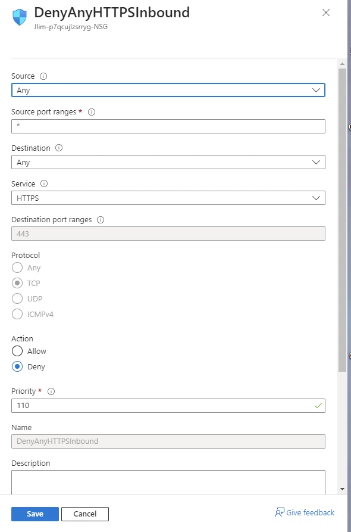Click the Destination info icon
351x532 pixels.
point(59,148)
